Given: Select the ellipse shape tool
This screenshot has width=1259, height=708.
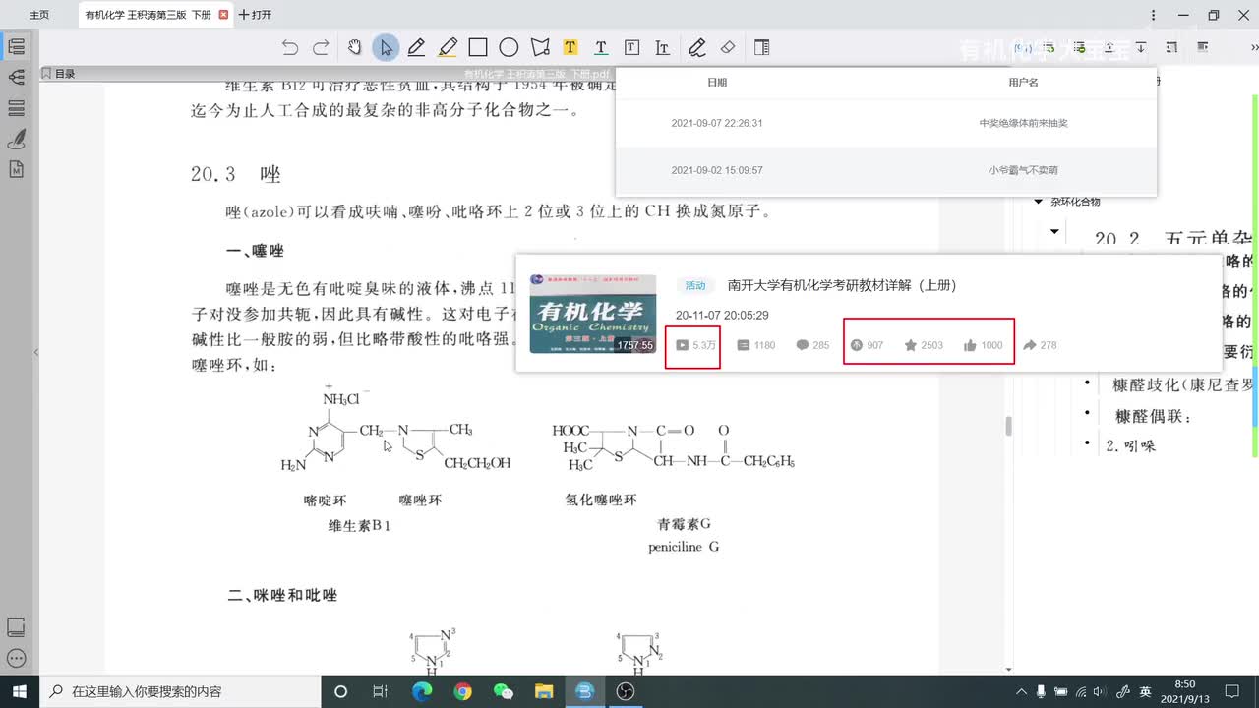Looking at the screenshot, I should (509, 47).
